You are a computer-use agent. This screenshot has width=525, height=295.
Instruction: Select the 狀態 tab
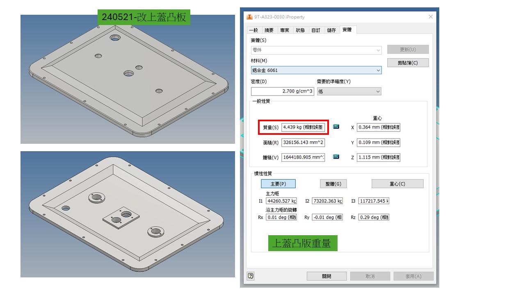tap(300, 30)
